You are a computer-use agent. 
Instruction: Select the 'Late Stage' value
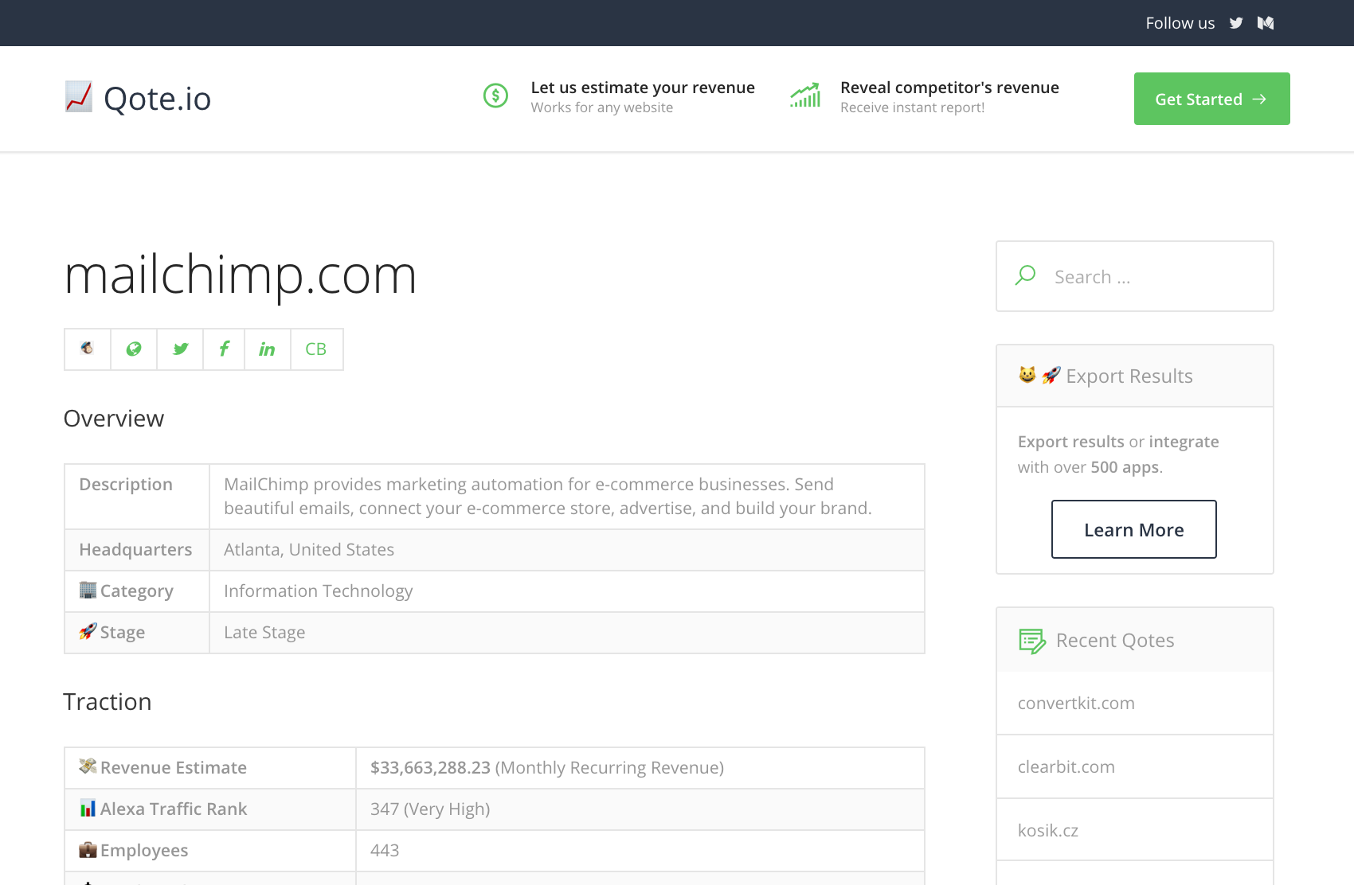(x=264, y=633)
